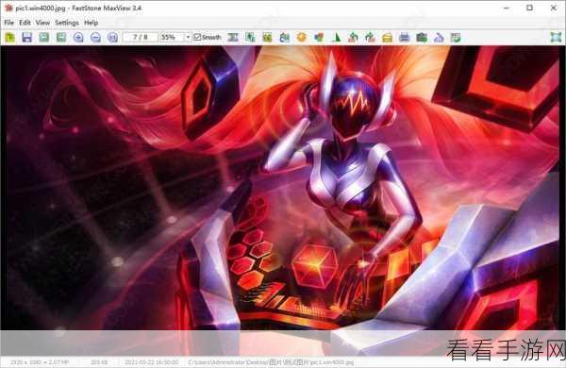The image size is (566, 368).
Task: Click the green resize image icon
Action: tap(250, 37)
